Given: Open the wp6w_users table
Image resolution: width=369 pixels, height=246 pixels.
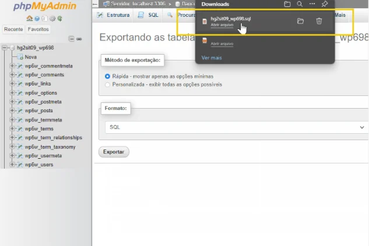Looking at the screenshot, I should pos(39,165).
